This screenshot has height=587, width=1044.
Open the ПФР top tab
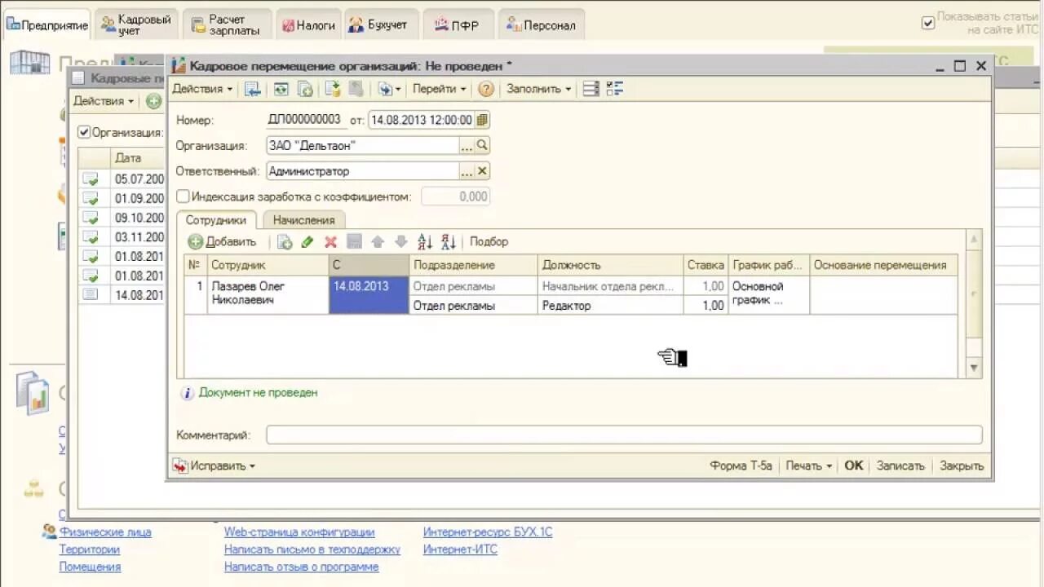point(458,25)
